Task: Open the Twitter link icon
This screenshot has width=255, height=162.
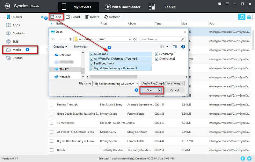Action: 249,158
